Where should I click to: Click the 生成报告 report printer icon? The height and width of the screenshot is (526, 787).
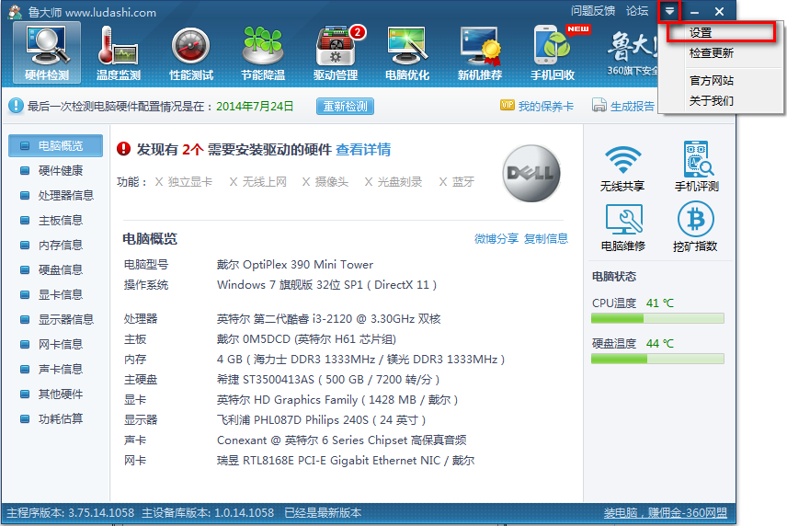pyautogui.click(x=599, y=105)
